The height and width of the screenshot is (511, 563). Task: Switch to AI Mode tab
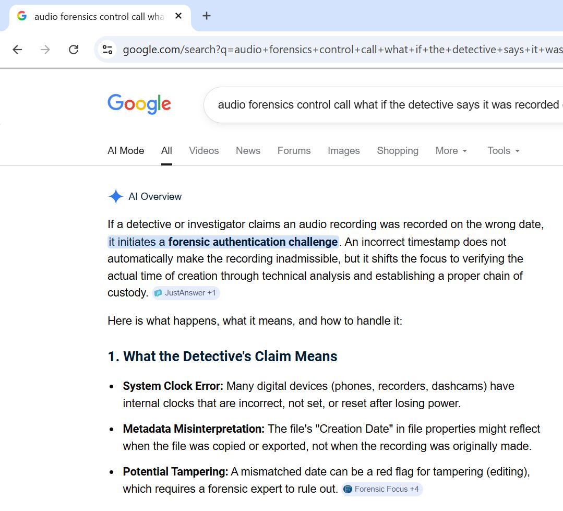tap(126, 151)
